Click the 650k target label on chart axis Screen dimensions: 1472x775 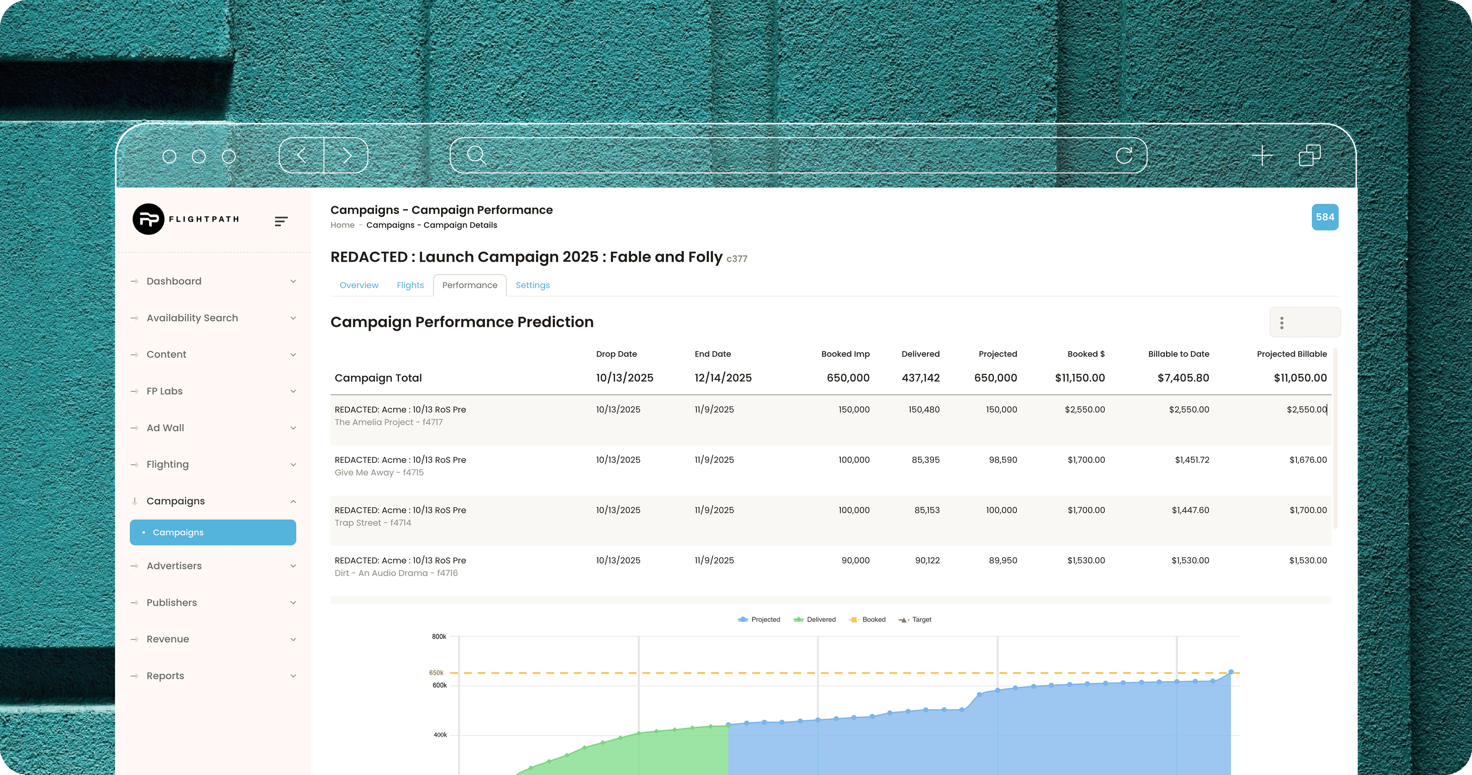click(x=436, y=673)
